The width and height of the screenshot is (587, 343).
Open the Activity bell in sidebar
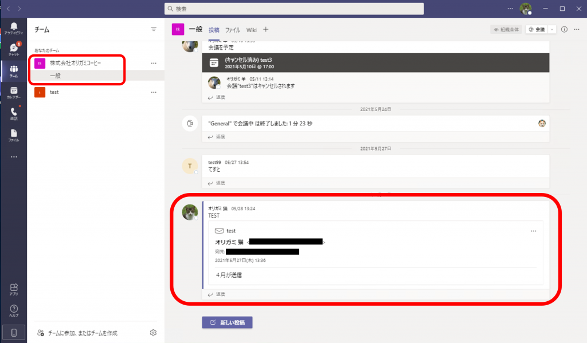(x=14, y=29)
